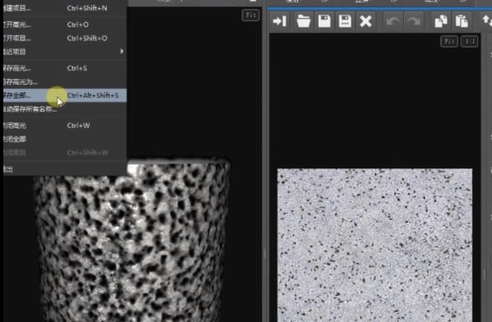Choose menu entry with Ctrl+O shortcut
This screenshot has width=492, height=322.
click(65, 25)
